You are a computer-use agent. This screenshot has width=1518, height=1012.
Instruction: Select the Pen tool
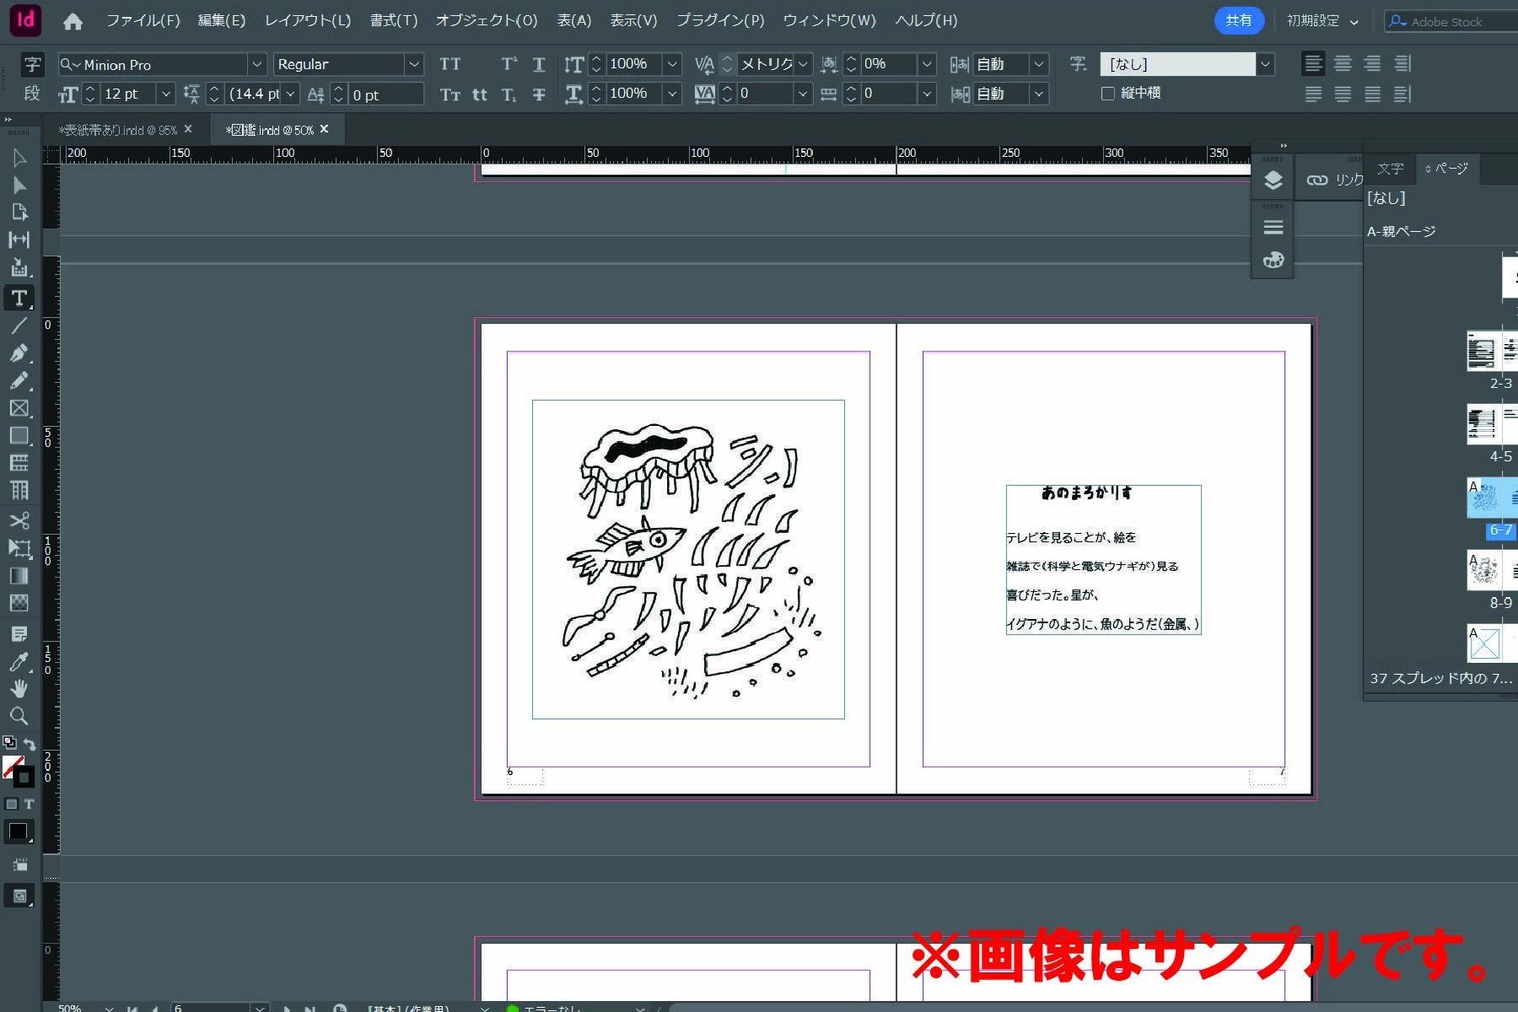click(19, 353)
